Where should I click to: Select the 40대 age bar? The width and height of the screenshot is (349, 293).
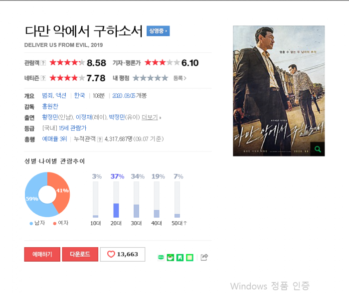(157, 199)
